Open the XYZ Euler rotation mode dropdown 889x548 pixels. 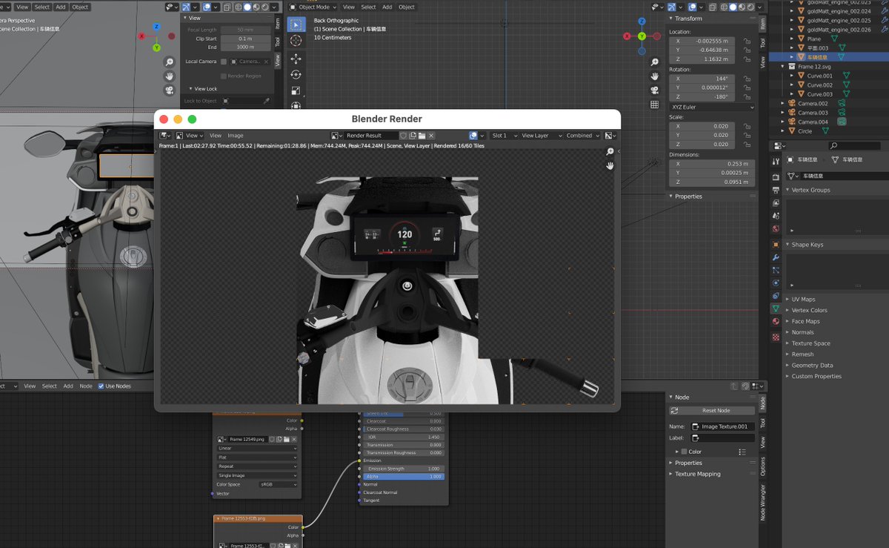pos(712,107)
